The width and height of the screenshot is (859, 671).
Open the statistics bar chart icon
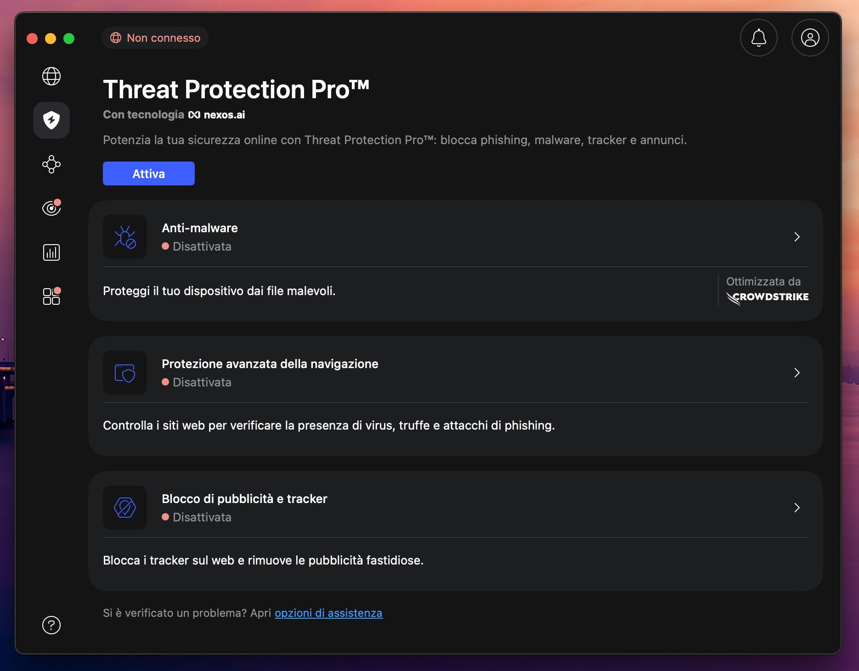(x=51, y=252)
